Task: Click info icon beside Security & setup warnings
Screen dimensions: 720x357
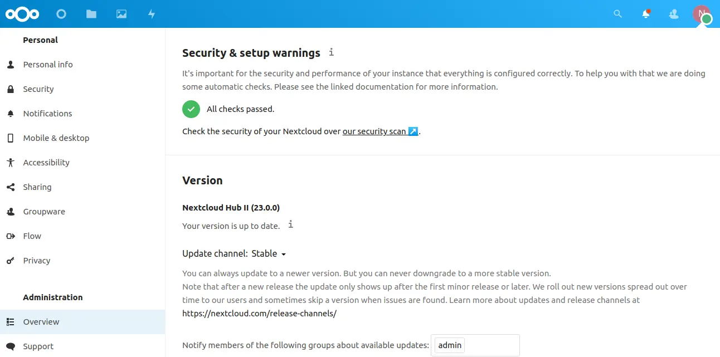Action: [x=331, y=52]
